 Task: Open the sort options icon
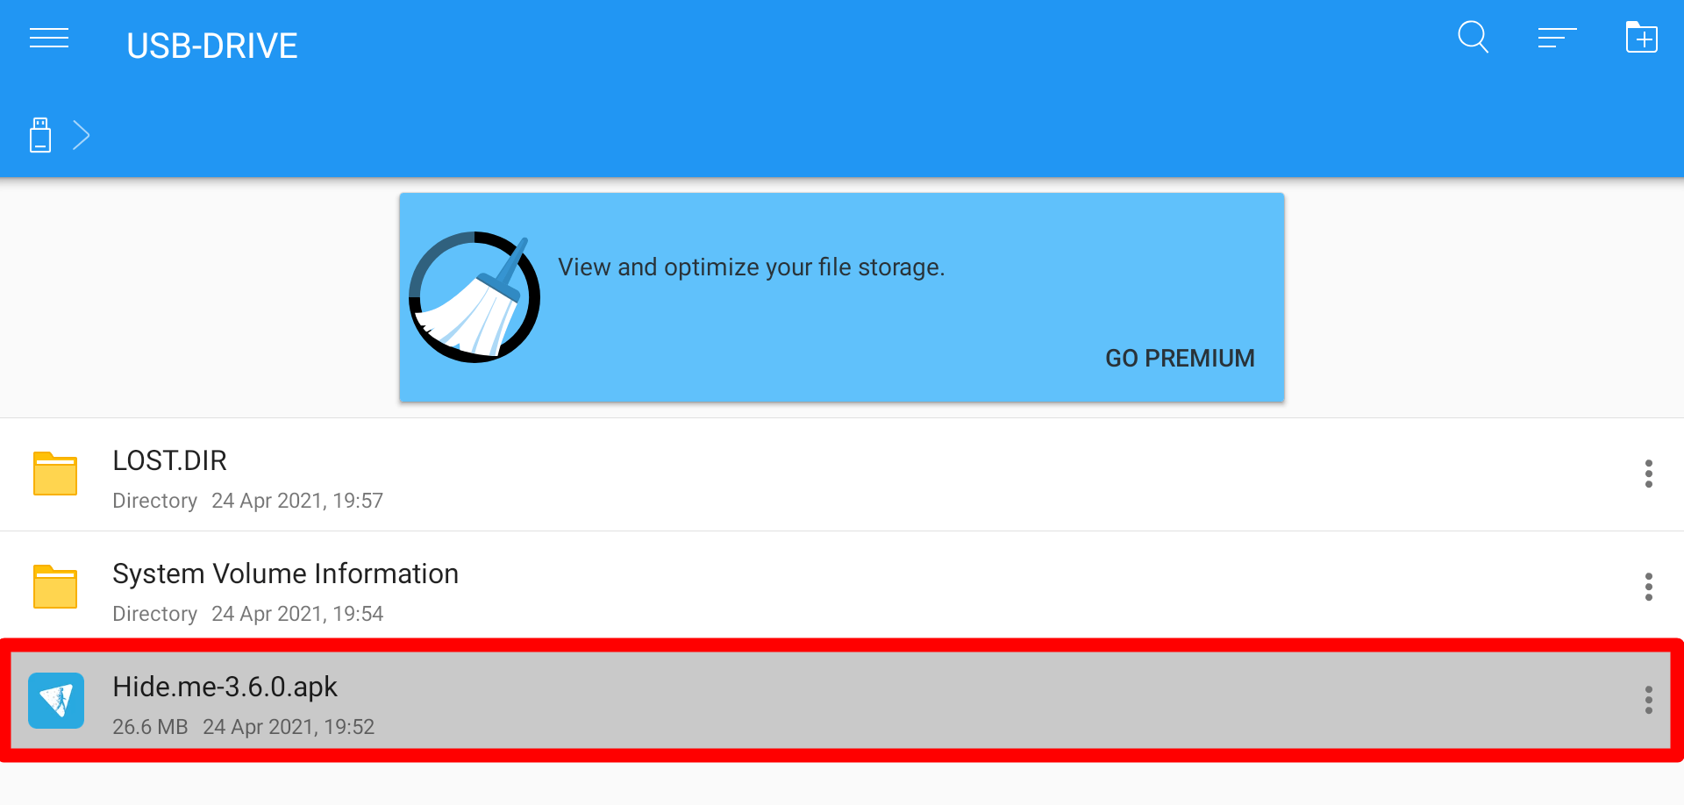click(x=1557, y=39)
